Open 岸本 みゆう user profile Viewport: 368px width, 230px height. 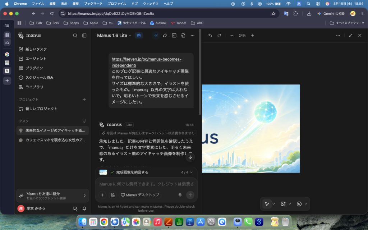32,208
